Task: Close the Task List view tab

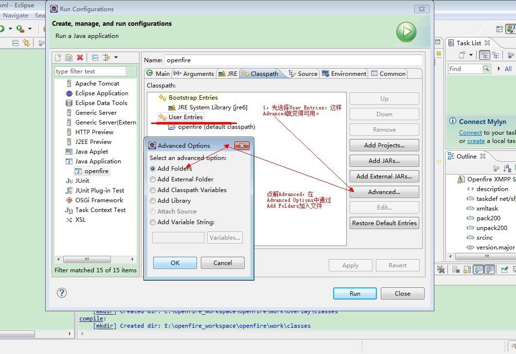Action: click(x=487, y=43)
